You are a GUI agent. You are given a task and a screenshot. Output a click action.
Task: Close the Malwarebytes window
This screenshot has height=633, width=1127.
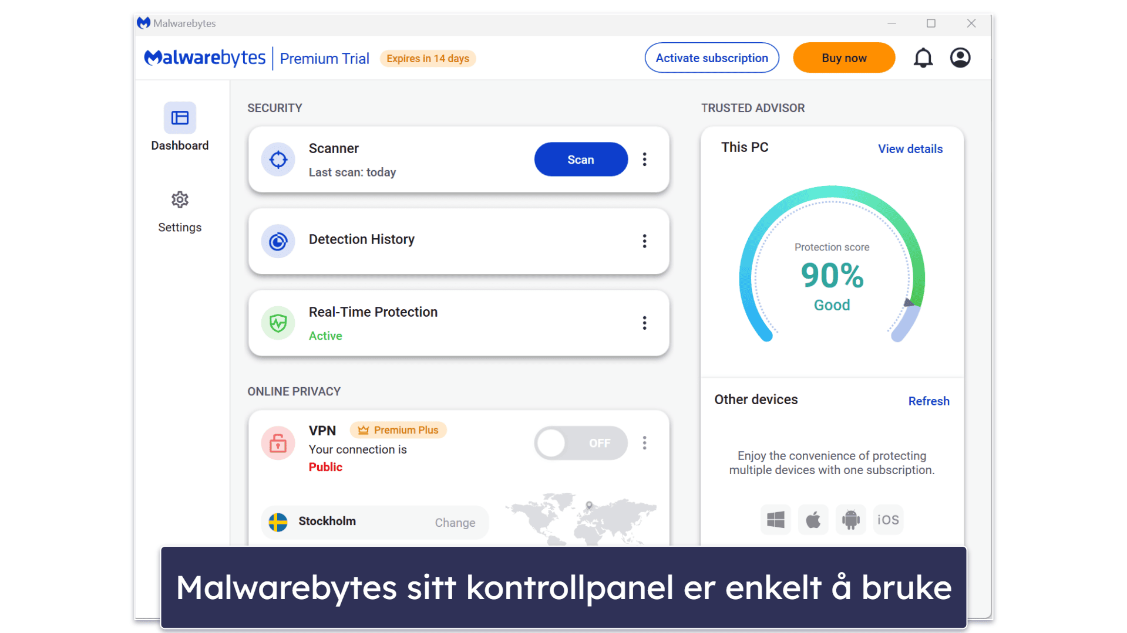971,23
